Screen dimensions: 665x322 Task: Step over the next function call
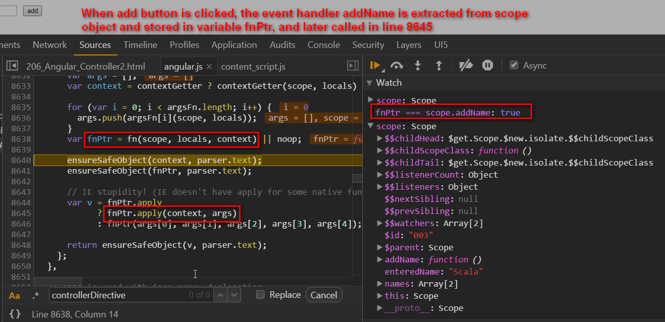[397, 65]
